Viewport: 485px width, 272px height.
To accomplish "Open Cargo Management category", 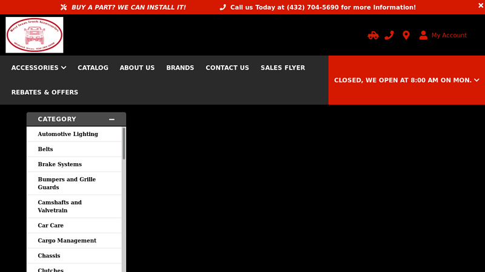I will 74,241.
